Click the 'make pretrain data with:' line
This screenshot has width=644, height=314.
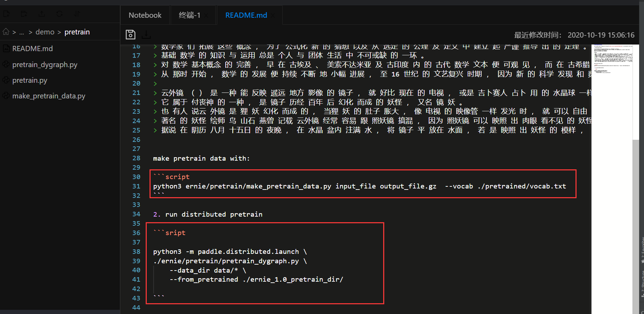click(x=201, y=159)
